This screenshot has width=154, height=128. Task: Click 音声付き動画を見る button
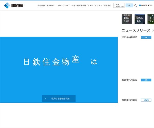pyautogui.click(x=59, y=98)
